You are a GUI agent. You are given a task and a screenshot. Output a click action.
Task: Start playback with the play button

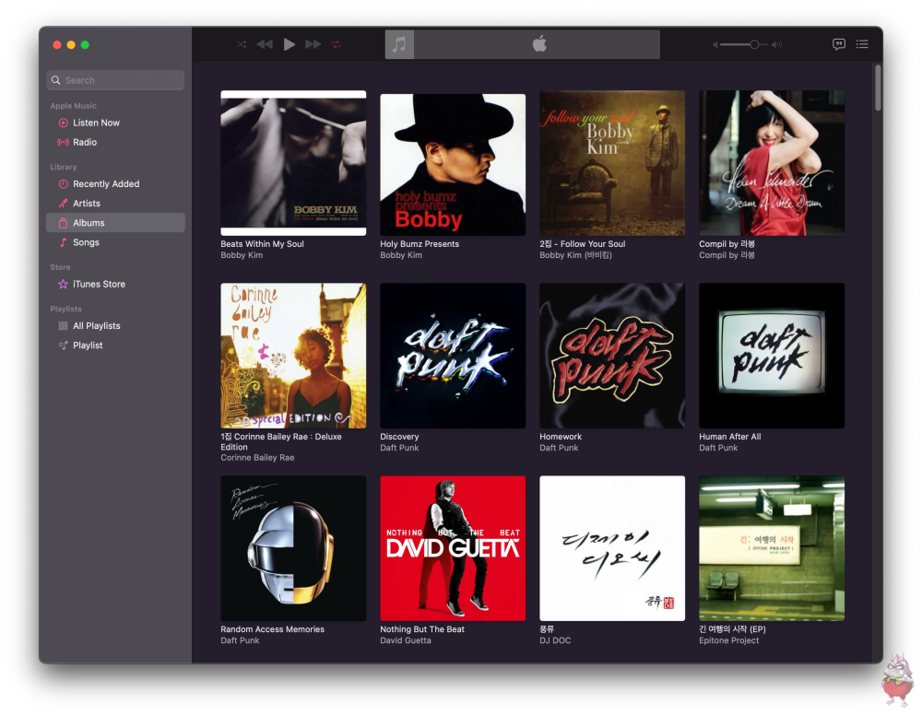289,44
